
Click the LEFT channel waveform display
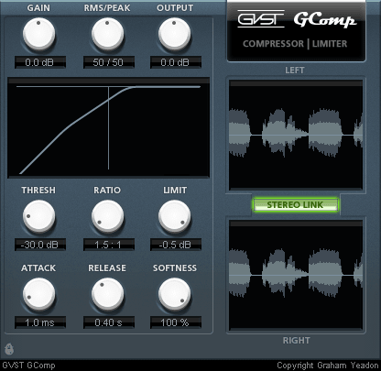[x=296, y=135]
